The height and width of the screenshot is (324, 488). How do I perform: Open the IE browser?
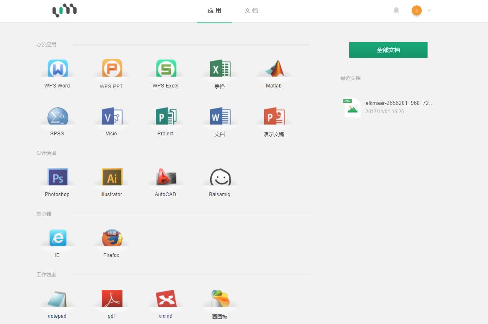pos(58,238)
